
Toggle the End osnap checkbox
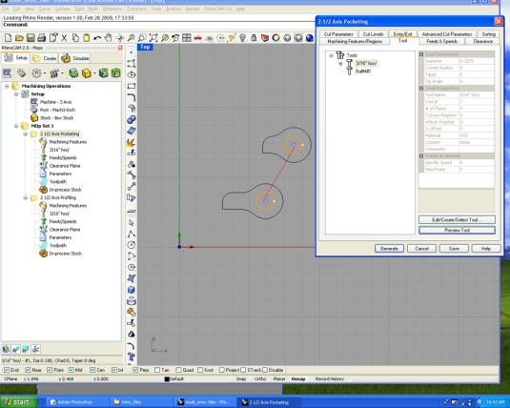click(7, 370)
